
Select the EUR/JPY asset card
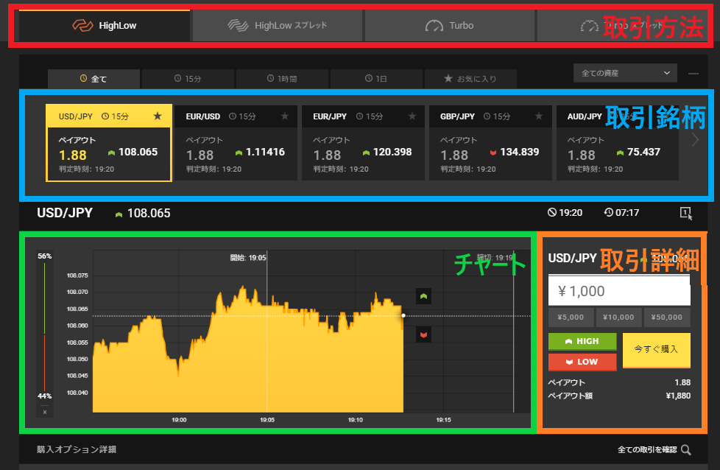(x=363, y=143)
